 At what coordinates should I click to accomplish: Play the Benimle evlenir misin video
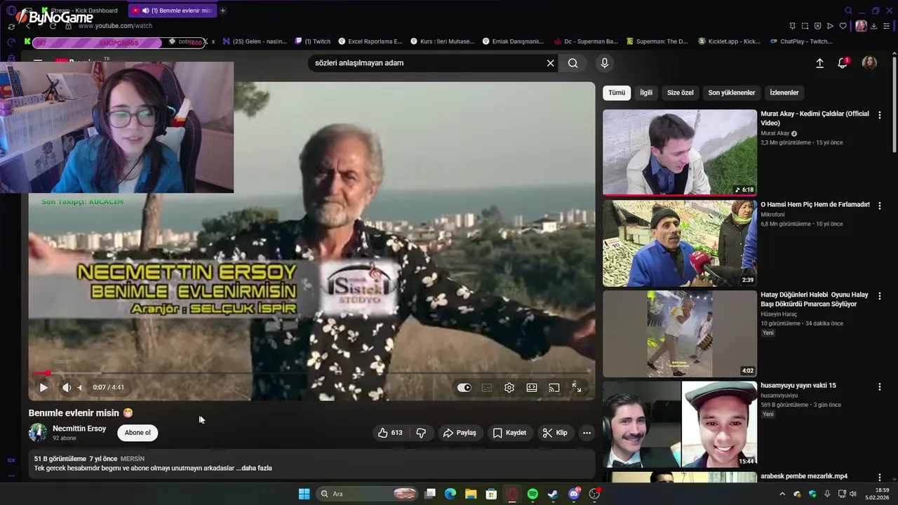pyautogui.click(x=43, y=387)
